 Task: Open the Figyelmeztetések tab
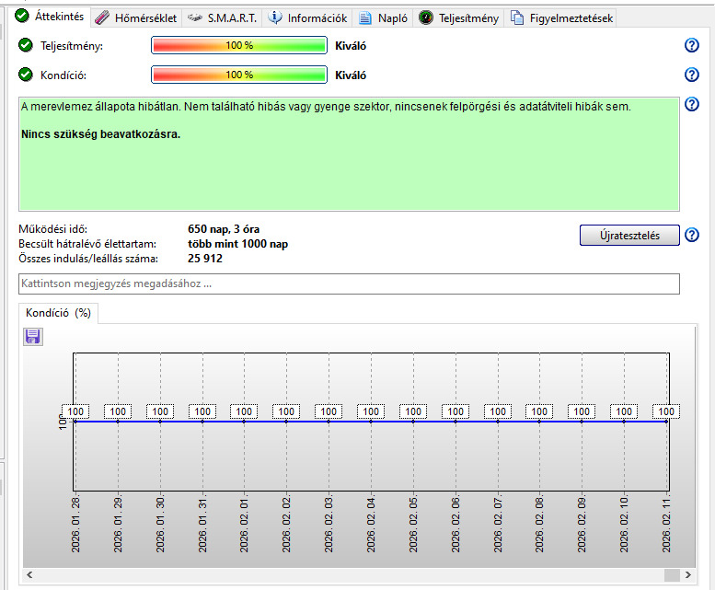pyautogui.click(x=561, y=18)
